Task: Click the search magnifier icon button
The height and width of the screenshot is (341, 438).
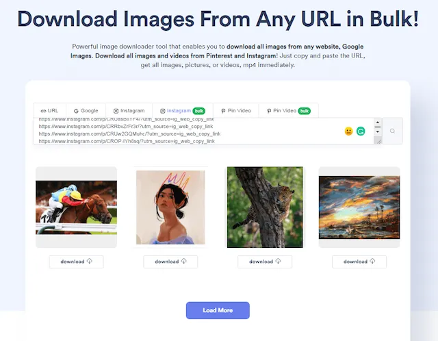Action: pos(393,131)
